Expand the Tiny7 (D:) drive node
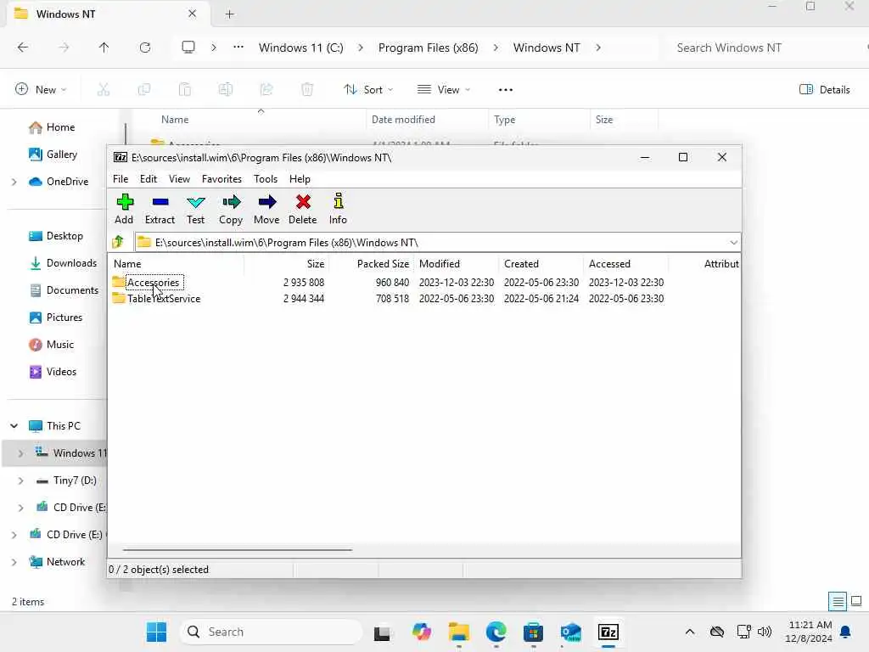Image resolution: width=869 pixels, height=652 pixels. [21, 481]
